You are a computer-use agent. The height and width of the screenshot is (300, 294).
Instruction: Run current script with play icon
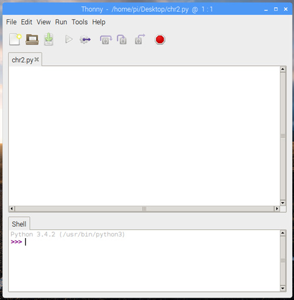[x=69, y=39]
